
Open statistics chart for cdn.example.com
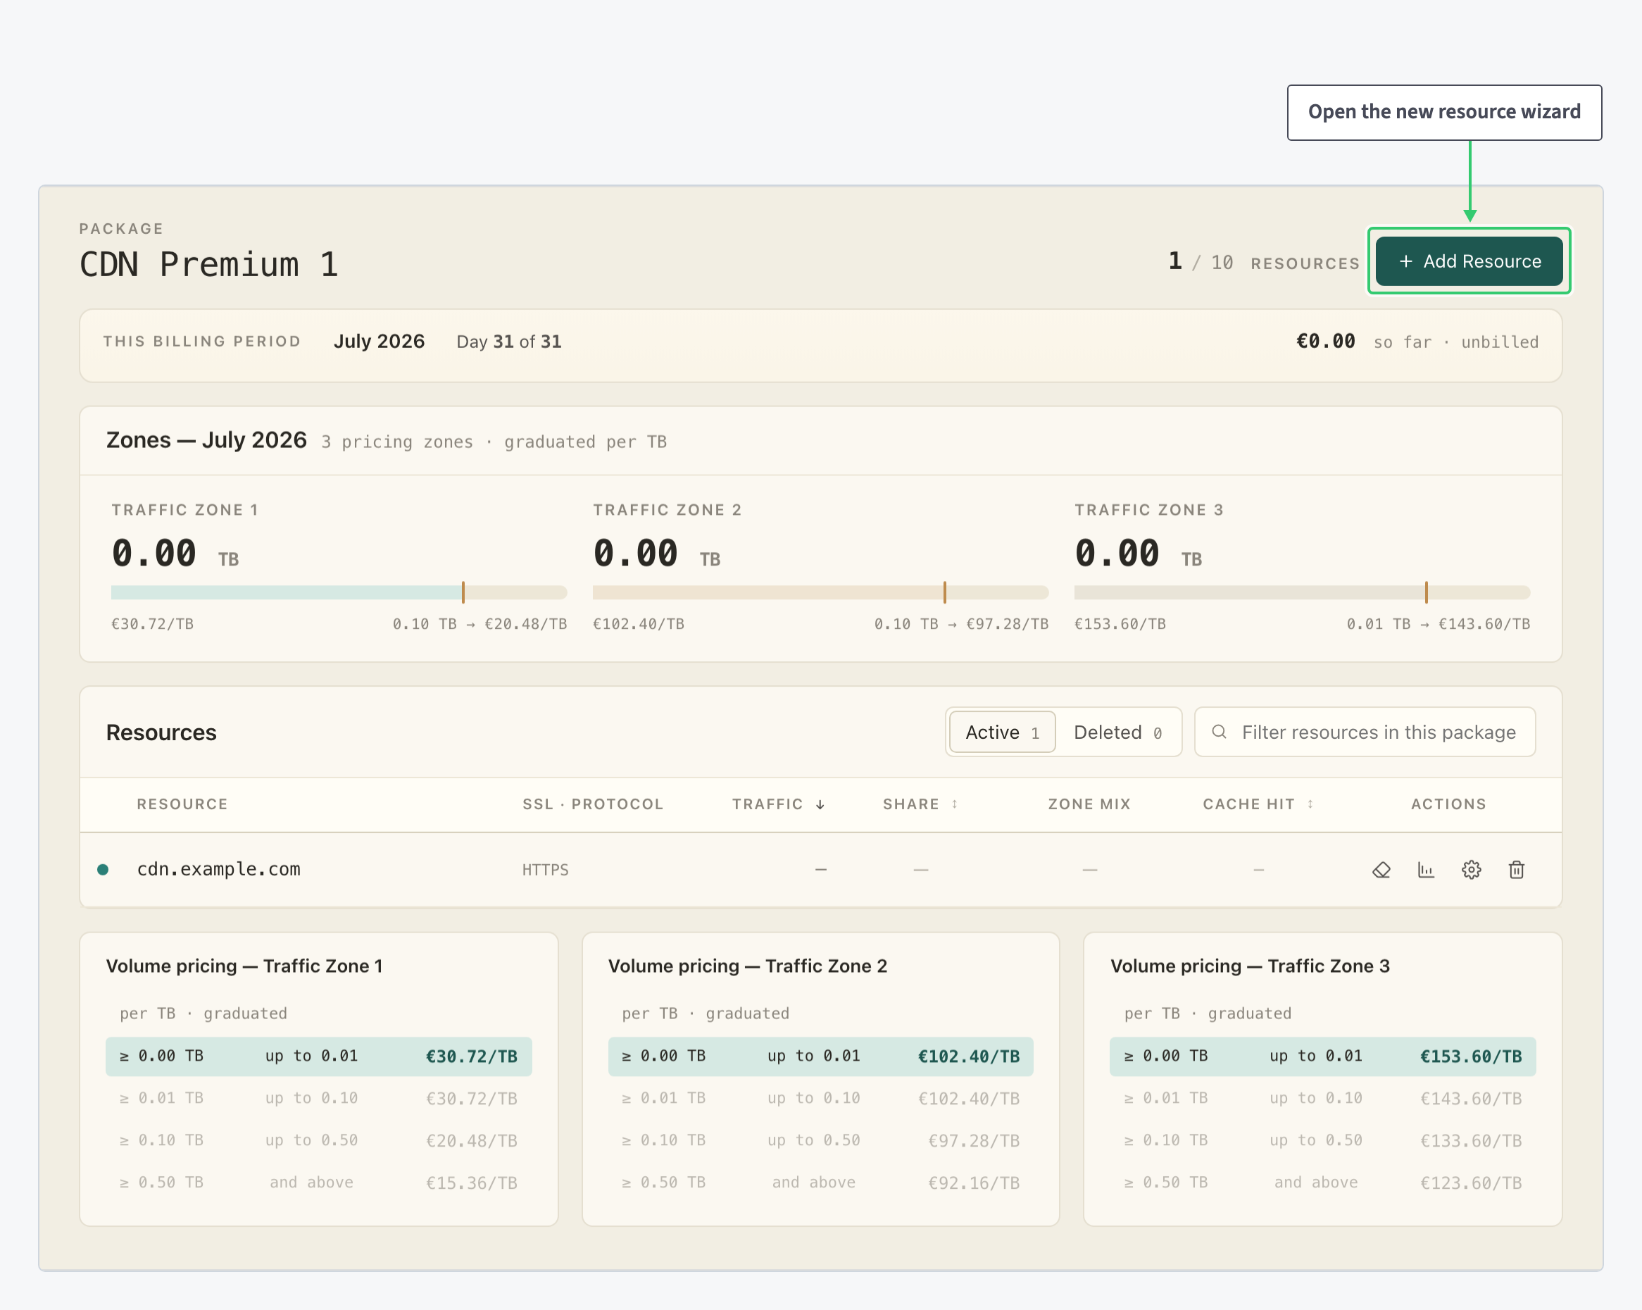click(1427, 870)
